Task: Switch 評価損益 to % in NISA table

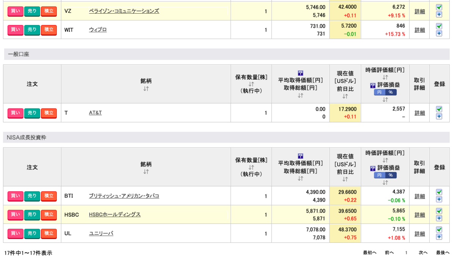Action: (391, 175)
